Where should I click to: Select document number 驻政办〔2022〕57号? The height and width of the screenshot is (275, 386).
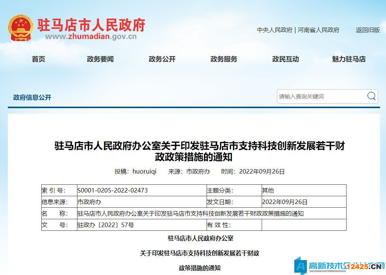(106, 225)
